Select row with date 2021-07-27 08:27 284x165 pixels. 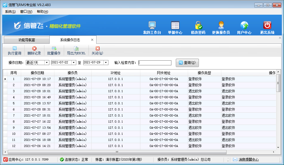coord(140,134)
